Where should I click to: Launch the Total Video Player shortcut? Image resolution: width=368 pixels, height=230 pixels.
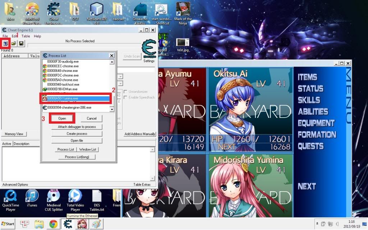click(75, 201)
